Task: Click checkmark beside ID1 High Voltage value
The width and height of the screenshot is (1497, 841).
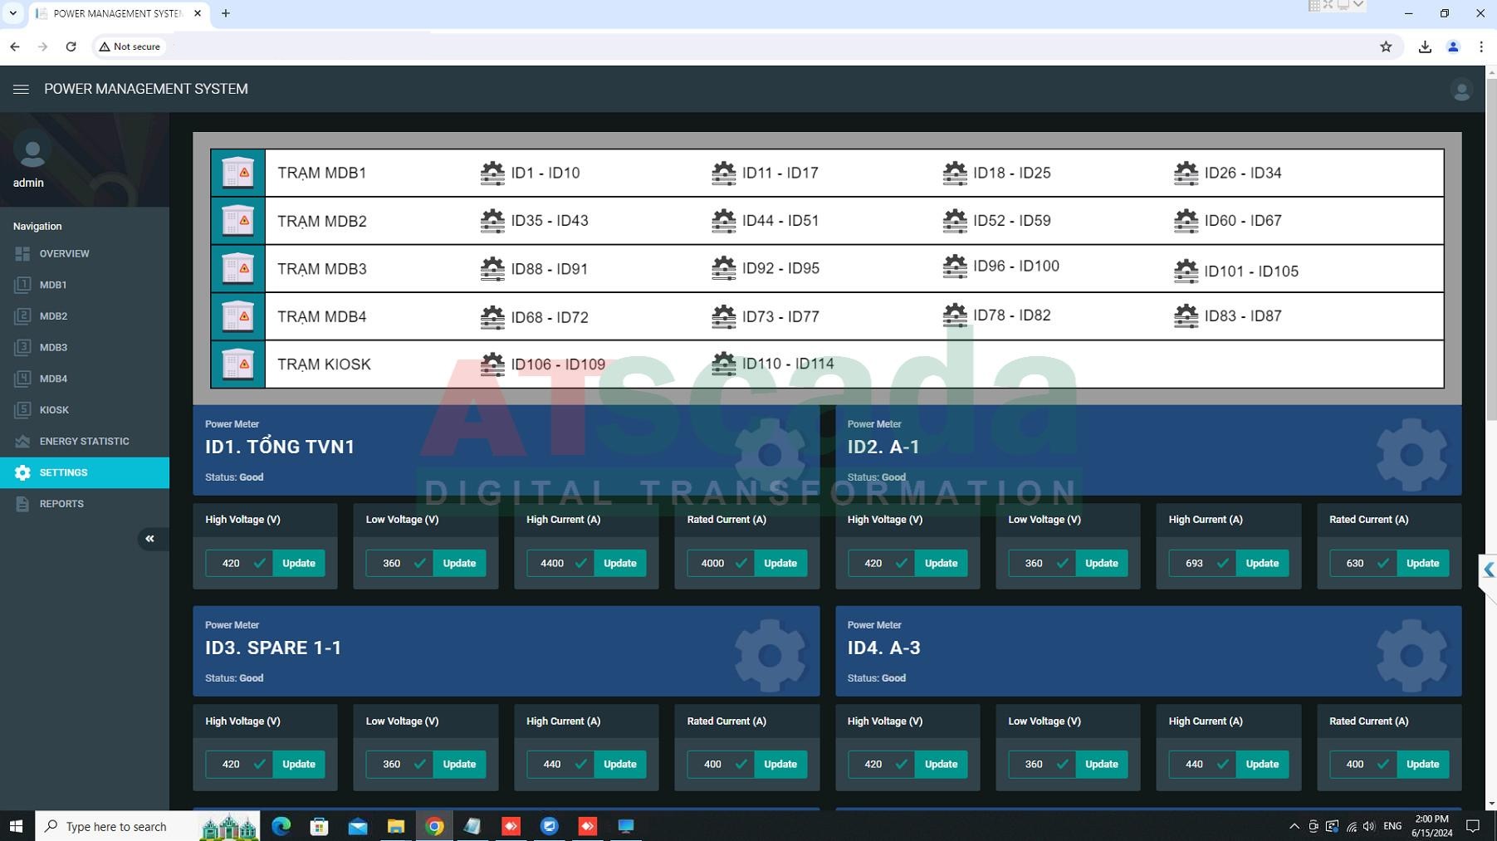Action: 259,563
